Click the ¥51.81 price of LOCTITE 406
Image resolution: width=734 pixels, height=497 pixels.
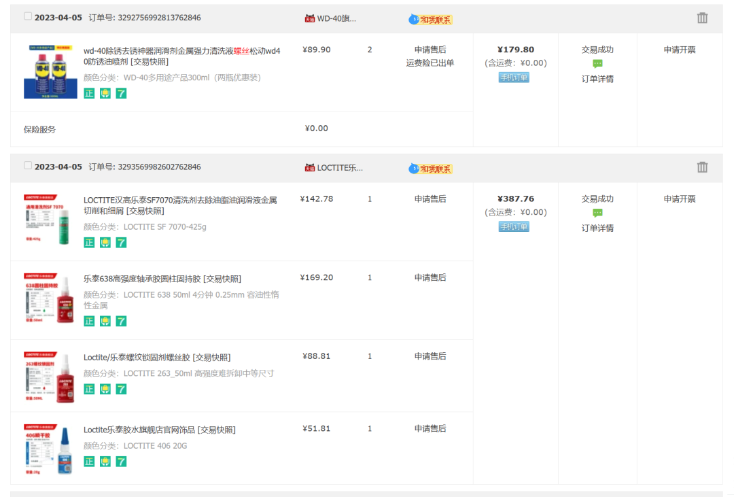pos(317,428)
